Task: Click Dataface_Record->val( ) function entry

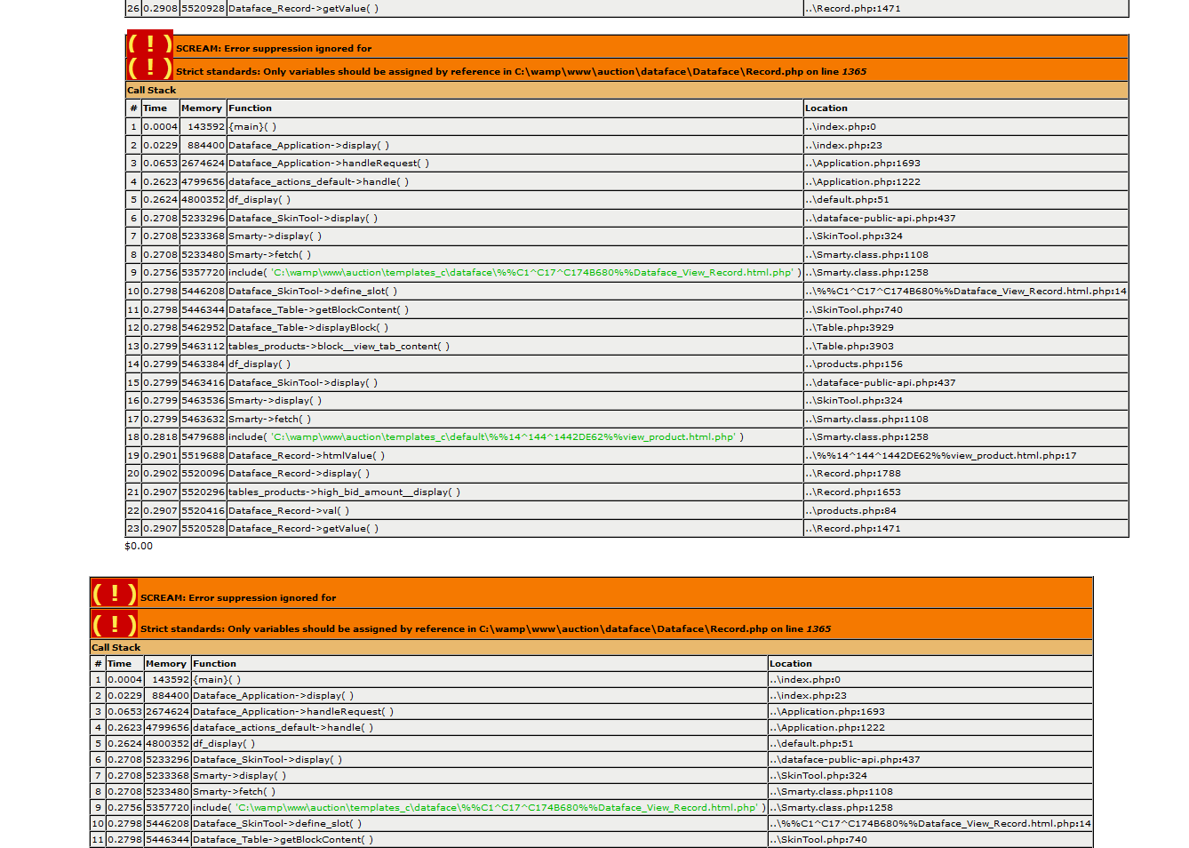Action: [x=289, y=511]
